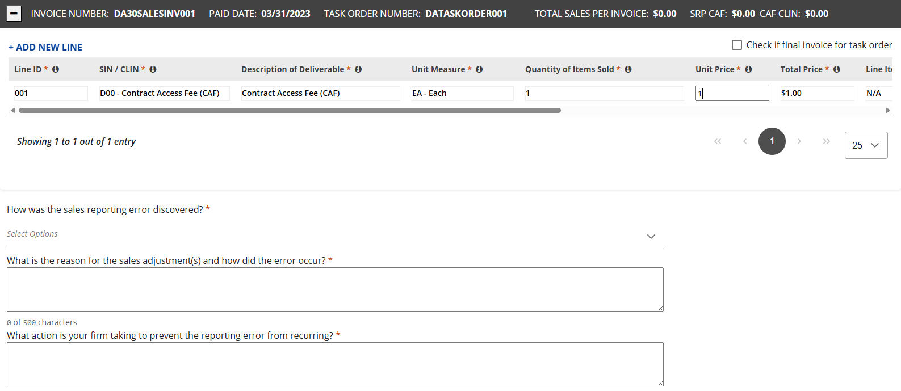The image size is (901, 391).
Task: Click the Quantity of Items Sold field
Action: 605,93
